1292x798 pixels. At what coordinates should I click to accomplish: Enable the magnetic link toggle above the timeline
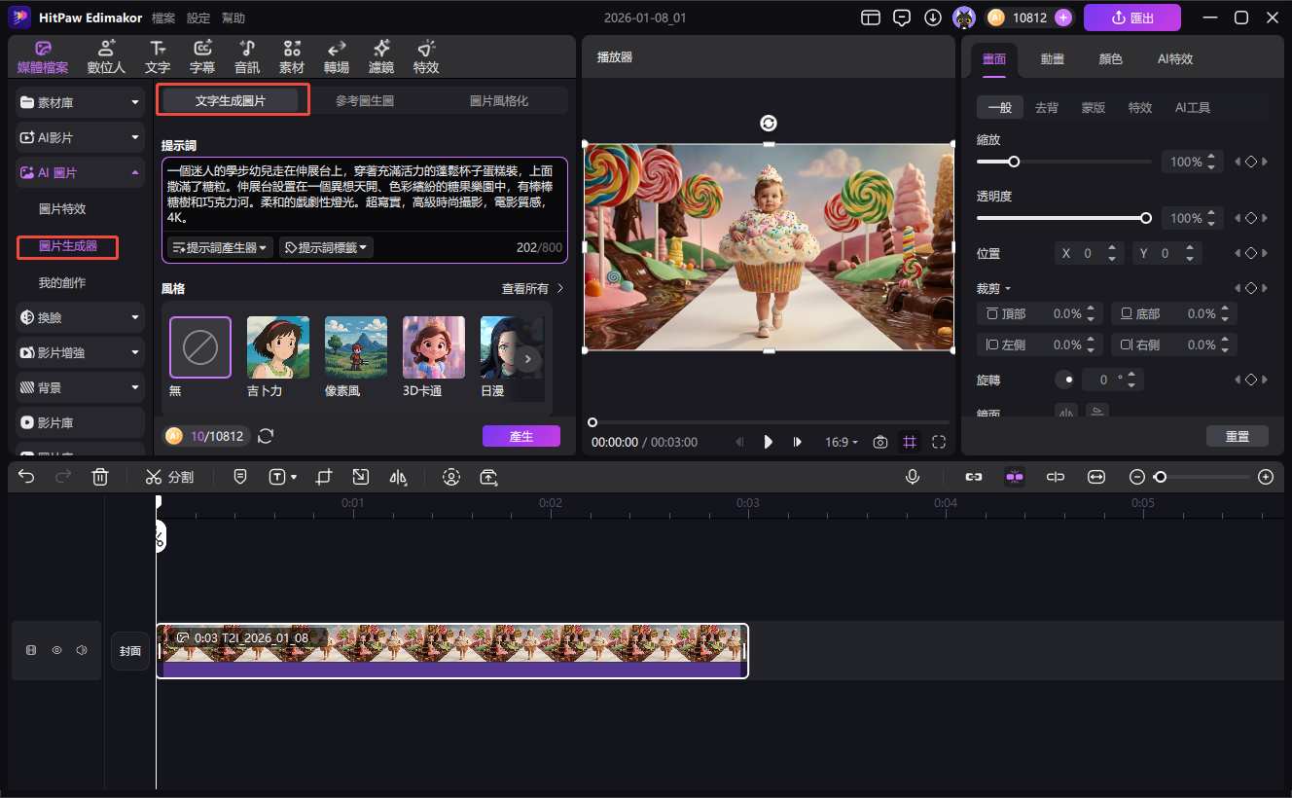pos(974,477)
